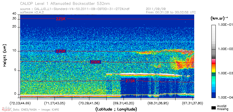
Task: Click the '(km.sr)-1' units label
Action: tap(219, 19)
